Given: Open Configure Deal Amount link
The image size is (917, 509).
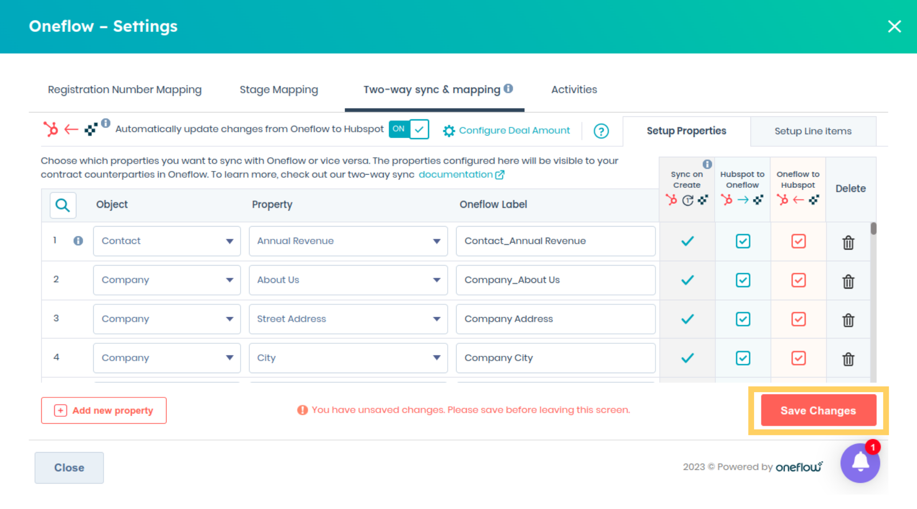Looking at the screenshot, I should [514, 131].
